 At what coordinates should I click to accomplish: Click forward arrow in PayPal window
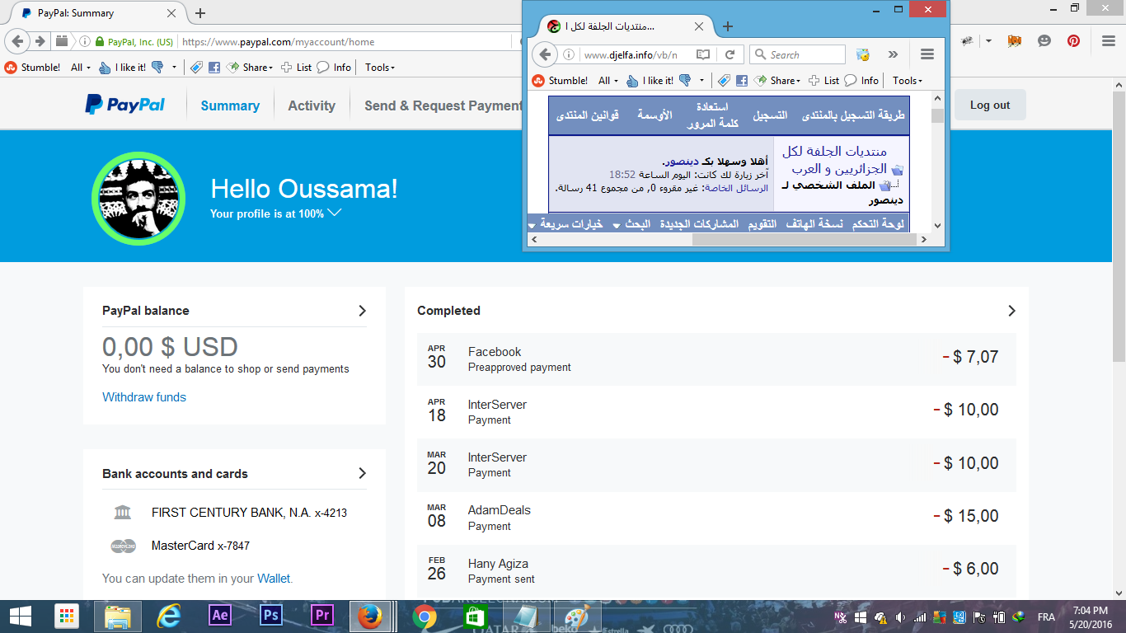point(40,41)
